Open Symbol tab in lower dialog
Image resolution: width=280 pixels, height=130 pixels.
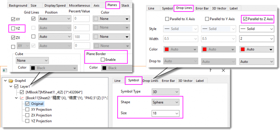coord(134,80)
